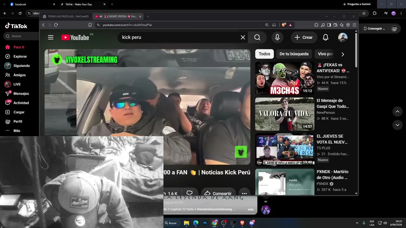
Task: Open the Brave extensions puzzle icon
Action: pyautogui.click(x=316, y=25)
